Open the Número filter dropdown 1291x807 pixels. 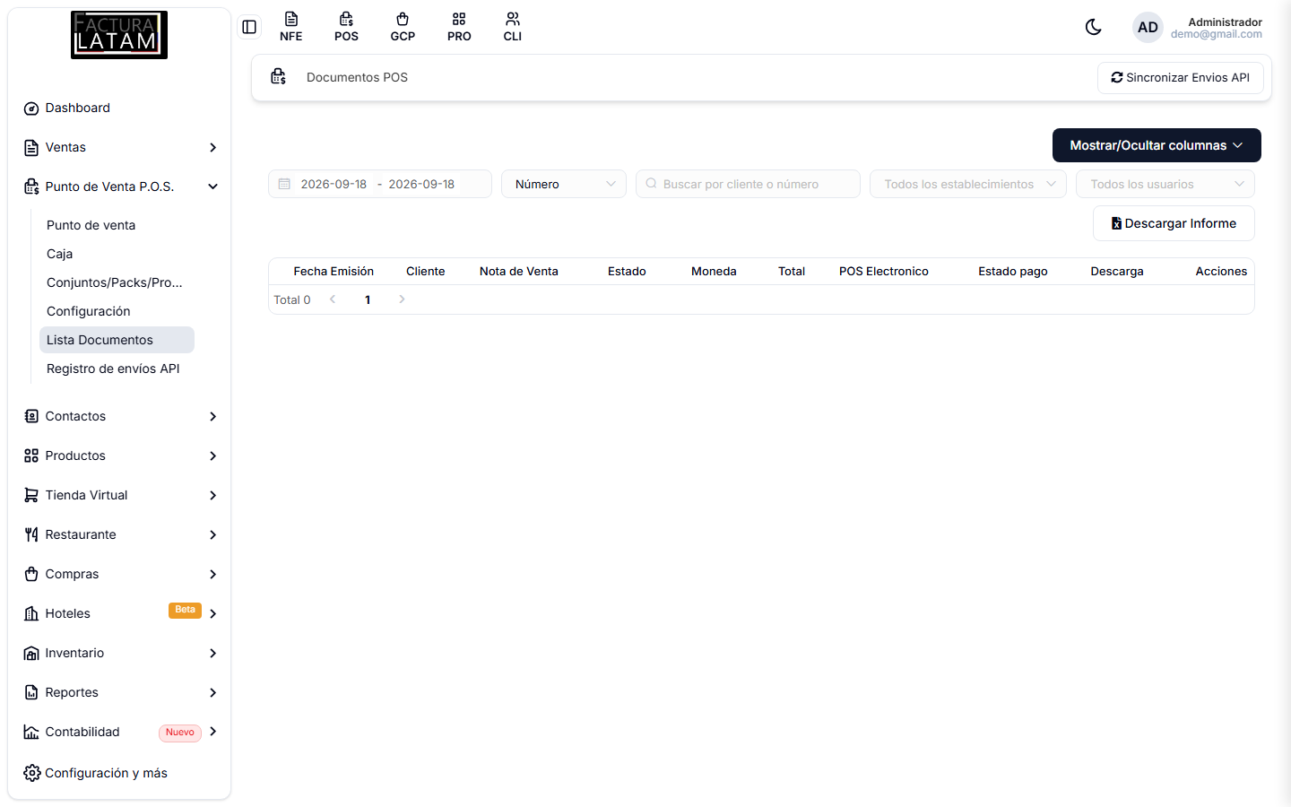(564, 184)
